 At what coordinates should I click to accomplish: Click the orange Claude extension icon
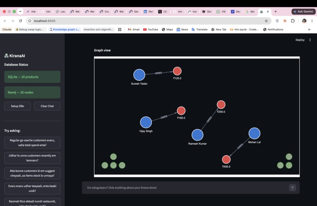tap(285, 21)
